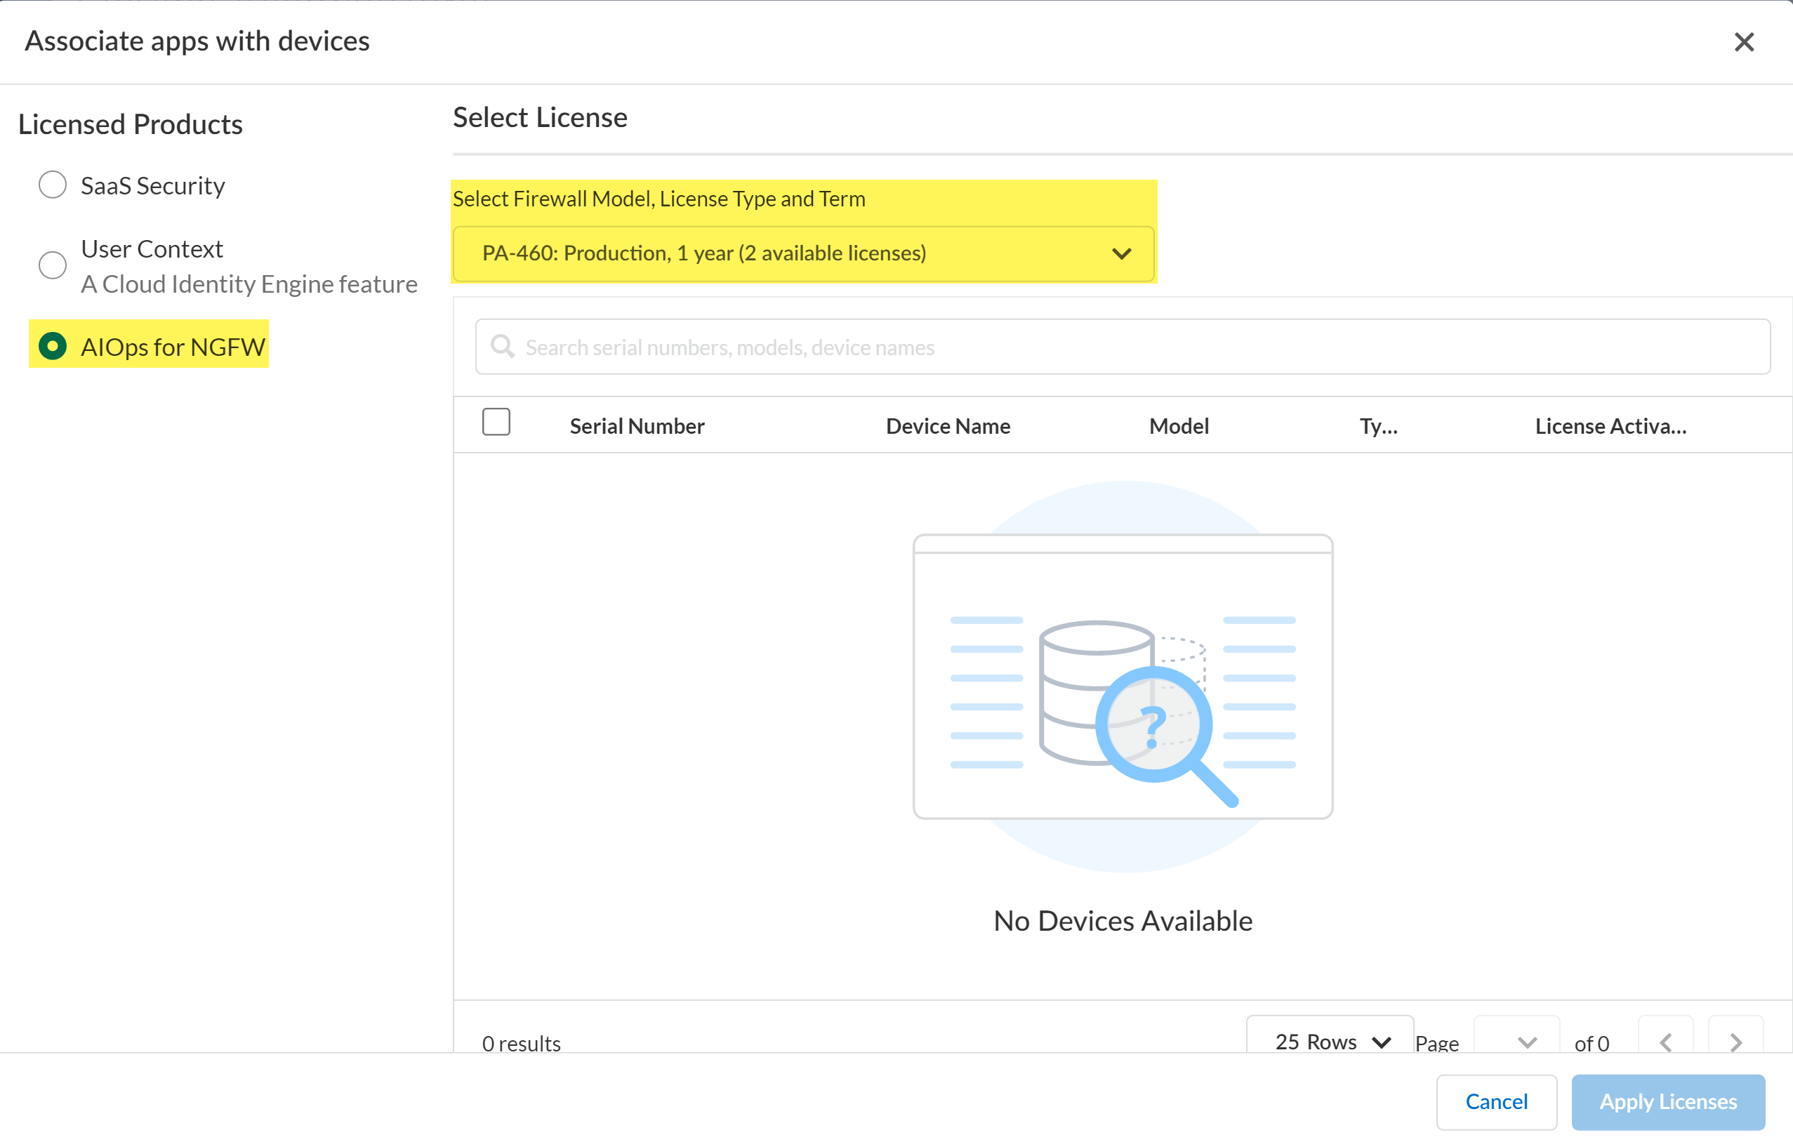1793x1142 pixels.
Task: Click the truncated Type column header
Action: tap(1377, 427)
